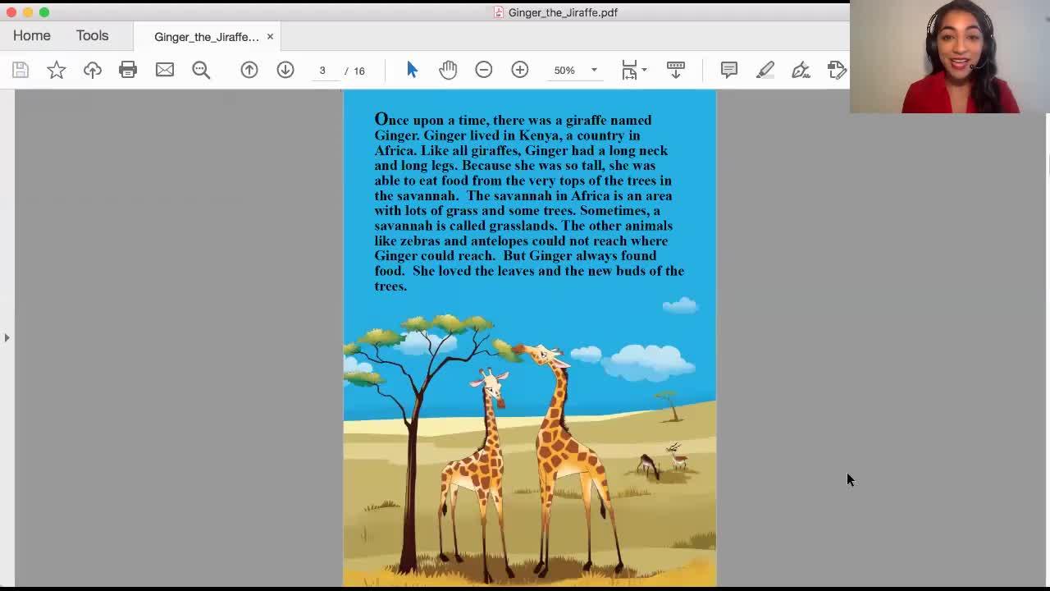Screen dimensions: 1050x591
Task: Click the cloud upload icon
Action: (x=92, y=71)
